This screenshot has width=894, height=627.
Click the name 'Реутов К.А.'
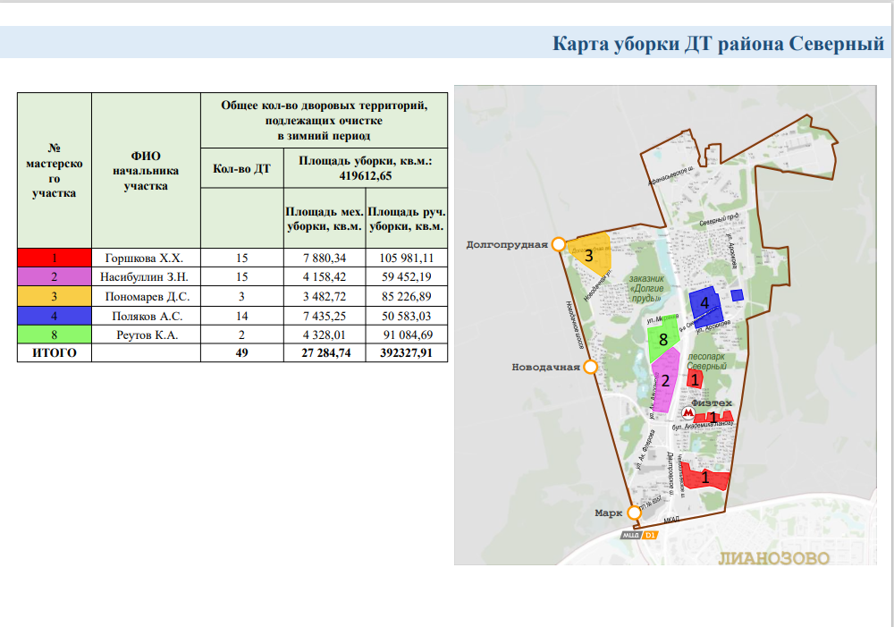(148, 335)
